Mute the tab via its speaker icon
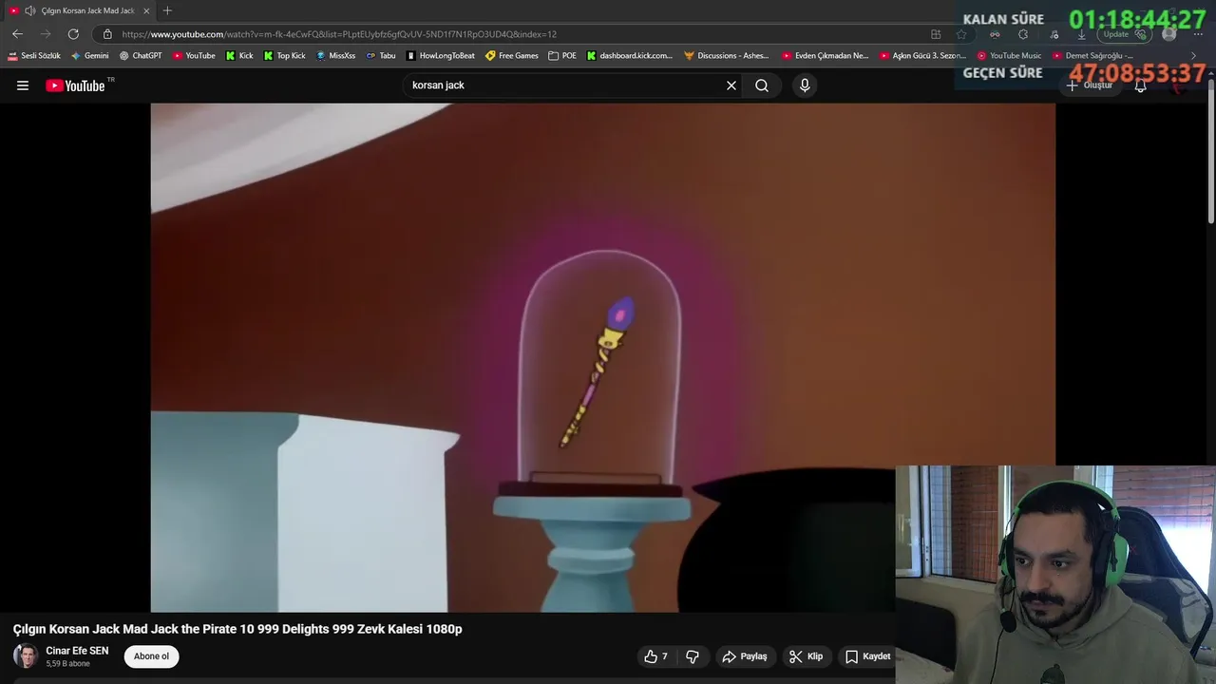 (x=29, y=10)
